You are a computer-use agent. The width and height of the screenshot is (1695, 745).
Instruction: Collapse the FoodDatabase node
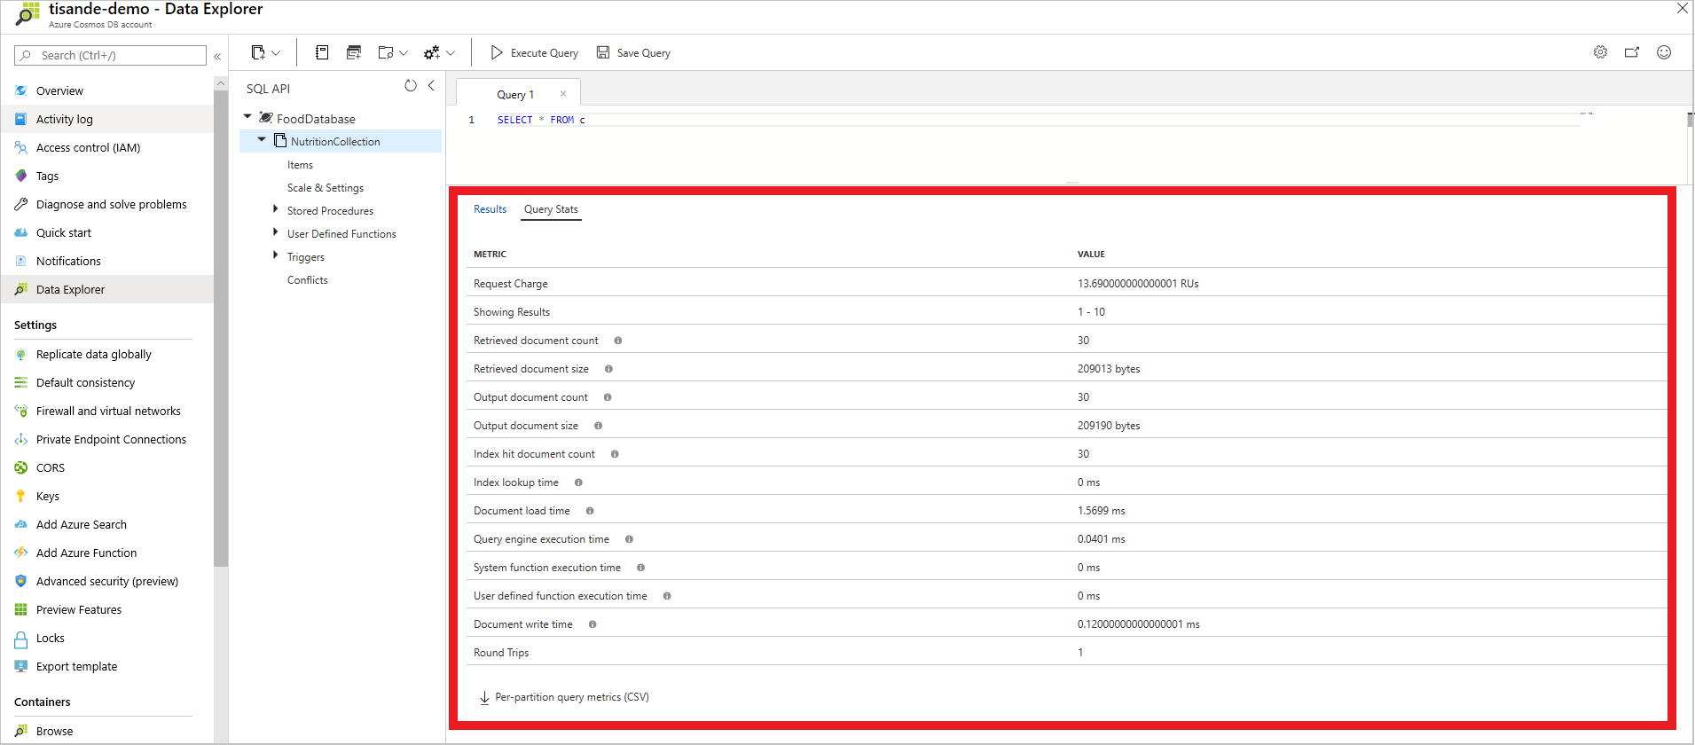[247, 116]
